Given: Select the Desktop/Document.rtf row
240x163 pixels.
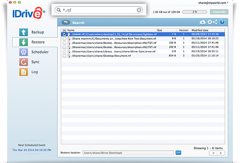Looking at the screenshot, I should point(143,56).
